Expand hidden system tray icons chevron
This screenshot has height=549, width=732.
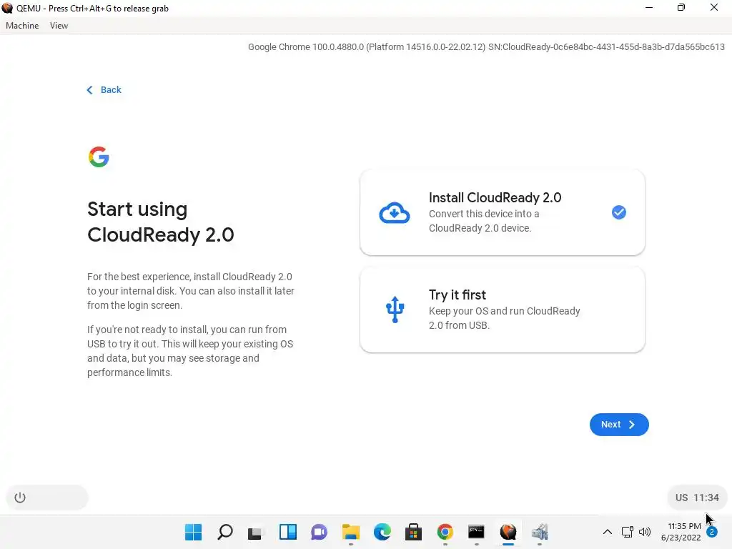608,532
